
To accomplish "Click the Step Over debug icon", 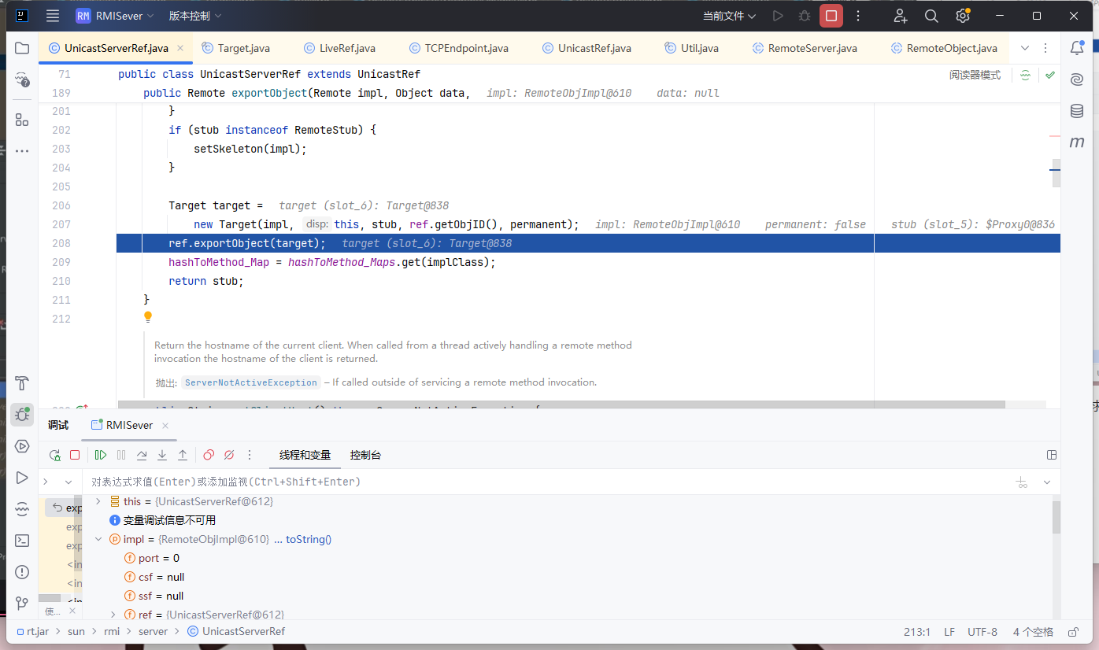I will point(142,455).
